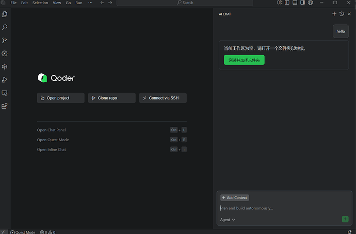Open the View menu
This screenshot has height=234, width=356.
(x=57, y=3)
